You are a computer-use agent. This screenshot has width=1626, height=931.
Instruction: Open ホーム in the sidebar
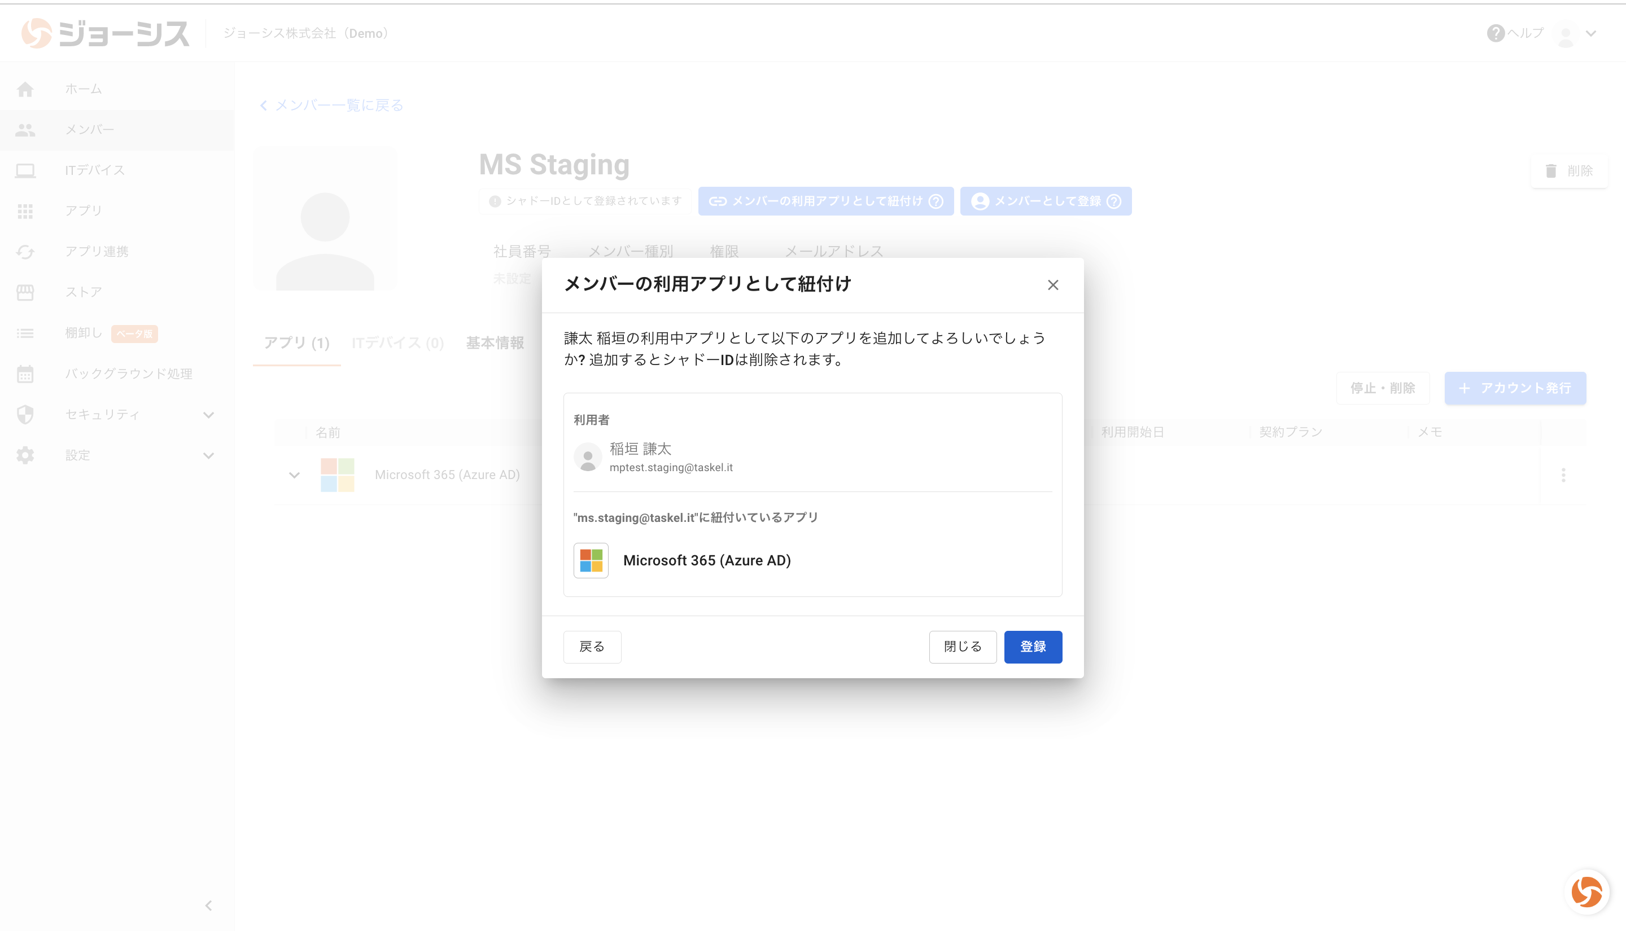coord(117,89)
